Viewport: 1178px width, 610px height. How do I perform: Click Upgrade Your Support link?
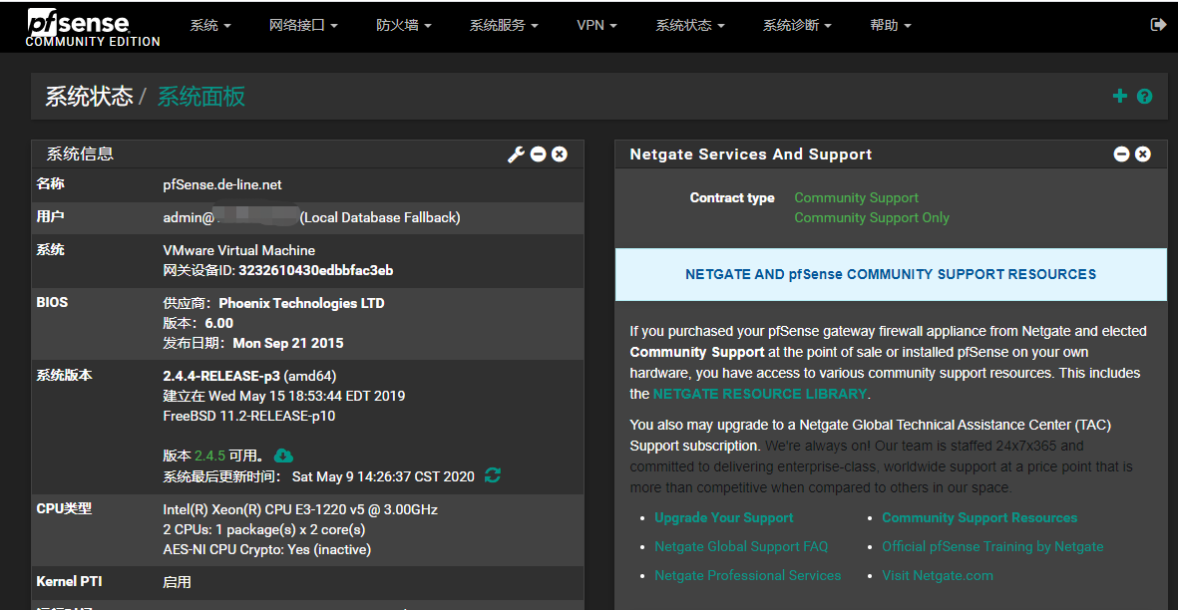(723, 517)
